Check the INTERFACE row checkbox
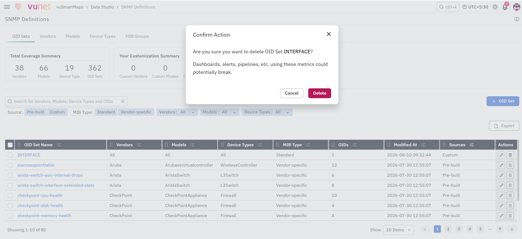This screenshot has height=239, width=522. pos(10,155)
